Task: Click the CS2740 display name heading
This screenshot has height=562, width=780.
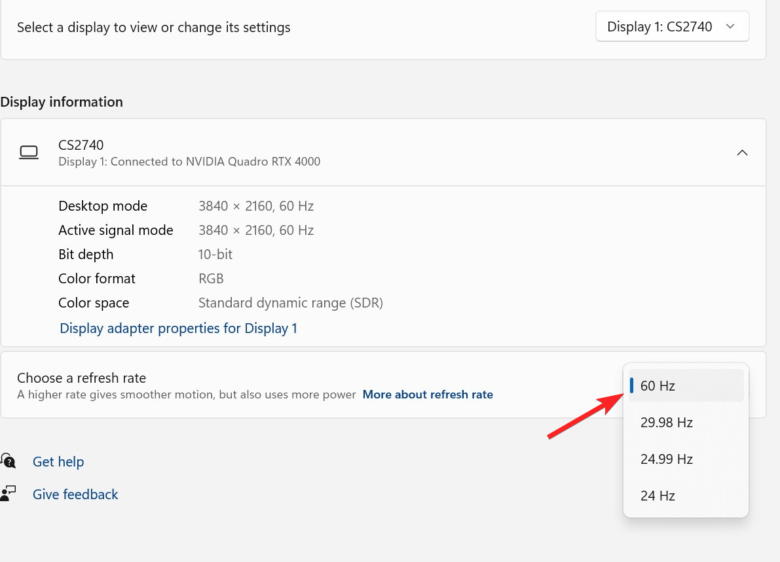Action: 81,145
